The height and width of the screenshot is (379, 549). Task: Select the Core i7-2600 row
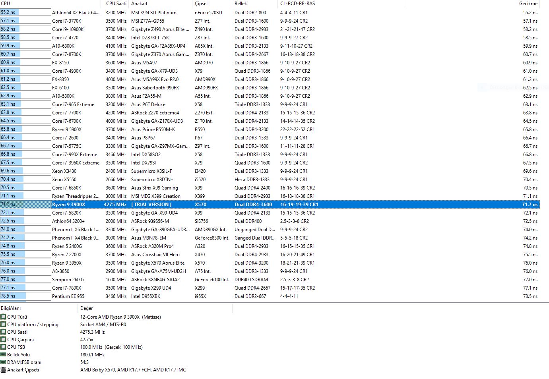point(270,137)
